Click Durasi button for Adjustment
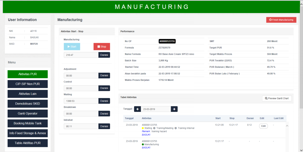Image resolution: width=303 pixels, height=152 pixels. [x=104, y=75]
